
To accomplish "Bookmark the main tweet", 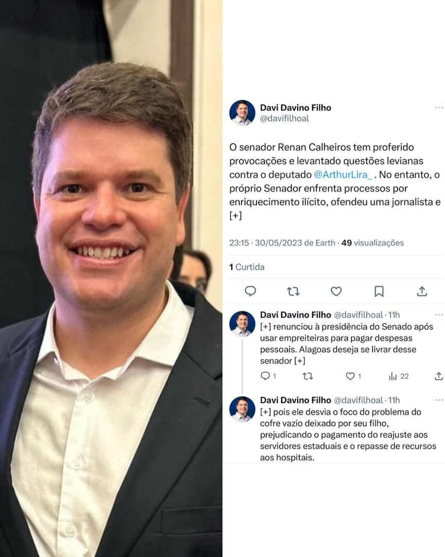I will (x=379, y=291).
